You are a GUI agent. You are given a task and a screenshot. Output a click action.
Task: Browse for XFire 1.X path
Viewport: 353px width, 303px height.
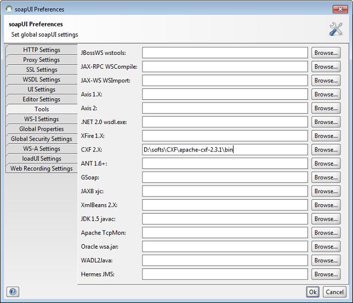[x=326, y=136]
